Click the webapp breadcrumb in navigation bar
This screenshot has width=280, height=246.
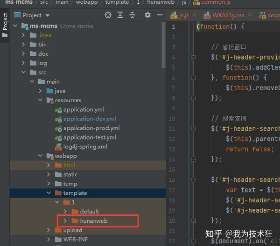[87, 2]
